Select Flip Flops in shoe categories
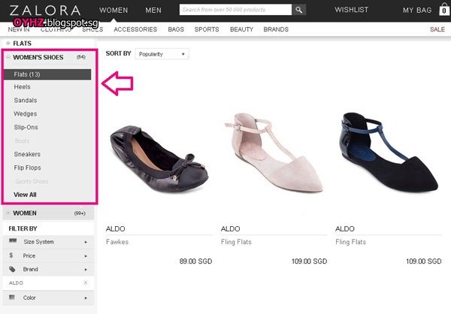Screen dimensions: 451x314 point(27,168)
